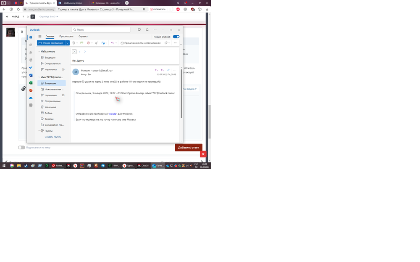
Task: Turn off the "Новый Outlook" toggle
Action: pyautogui.click(x=176, y=37)
